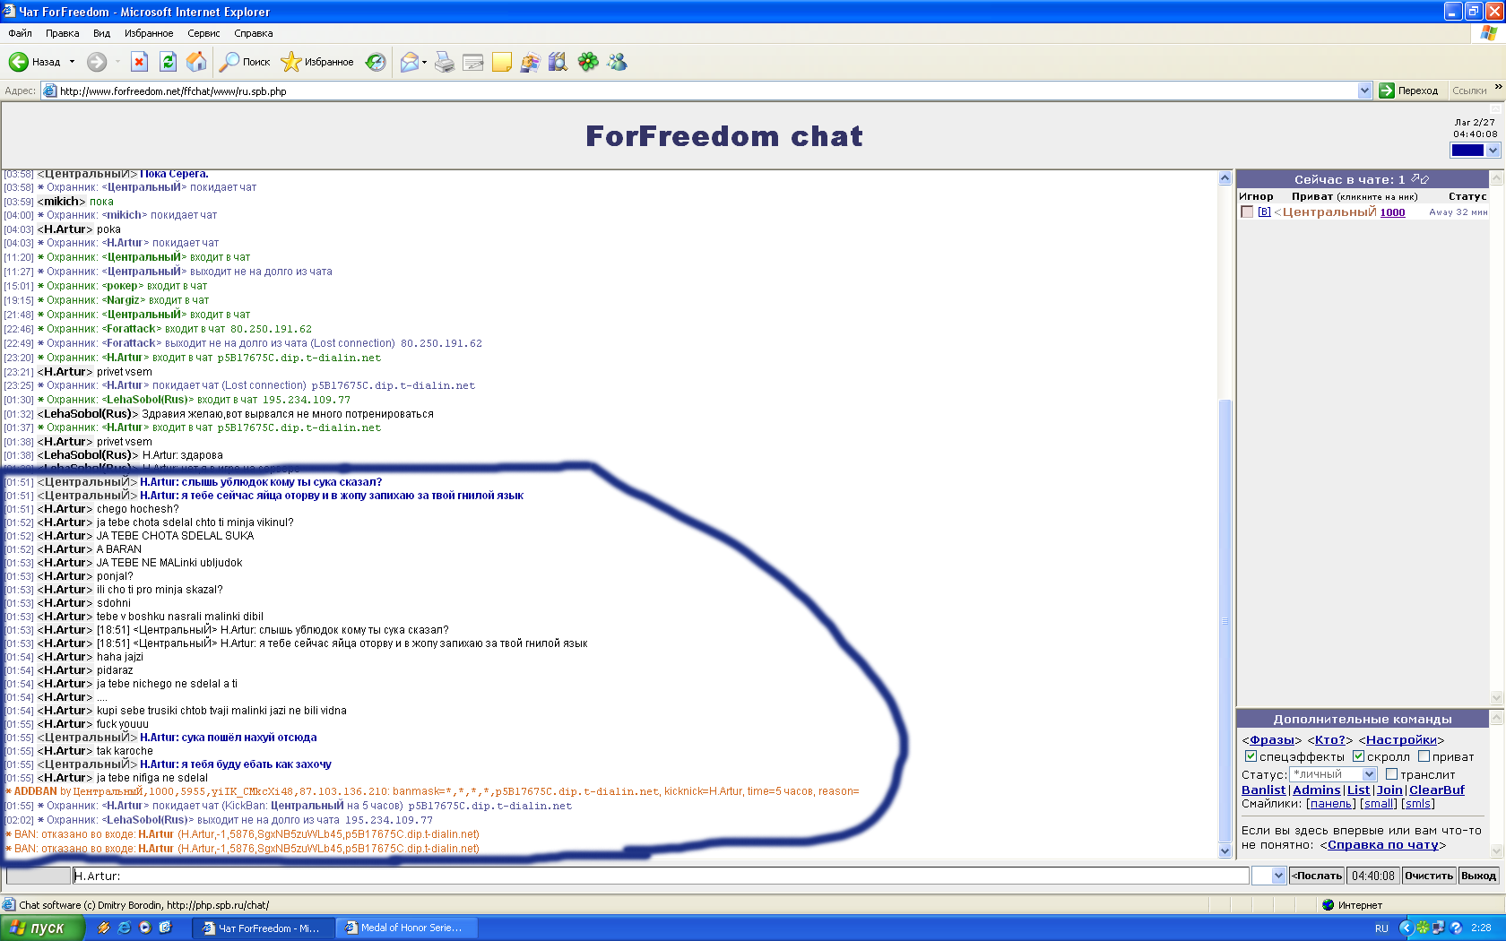The width and height of the screenshot is (1506, 941).
Task: Open the Home page icon
Action: tap(196, 62)
